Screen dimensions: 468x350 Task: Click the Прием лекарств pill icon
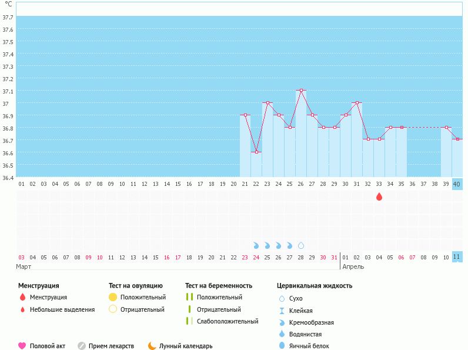(x=82, y=346)
